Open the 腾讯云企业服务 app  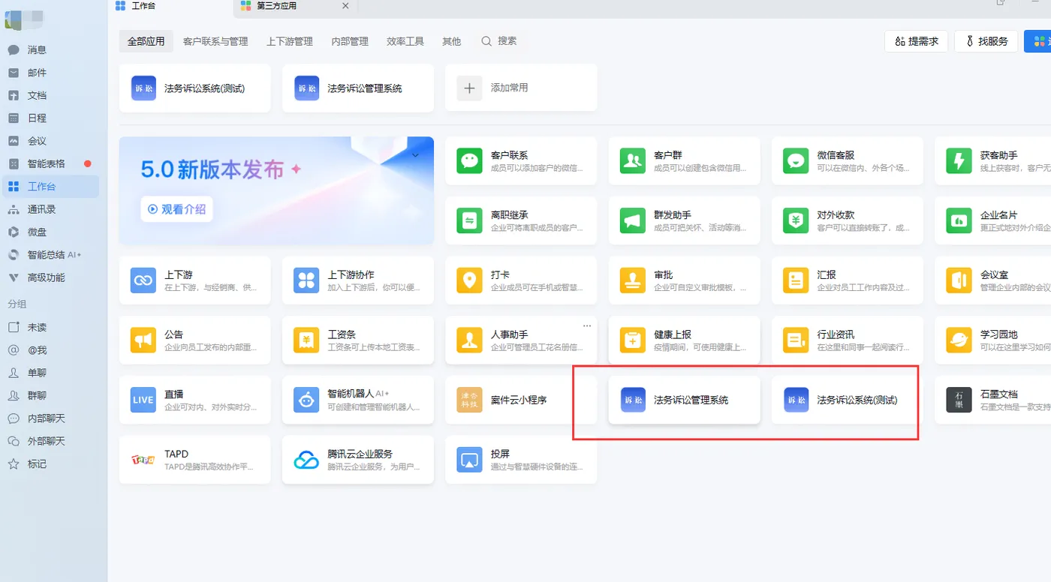coord(358,460)
